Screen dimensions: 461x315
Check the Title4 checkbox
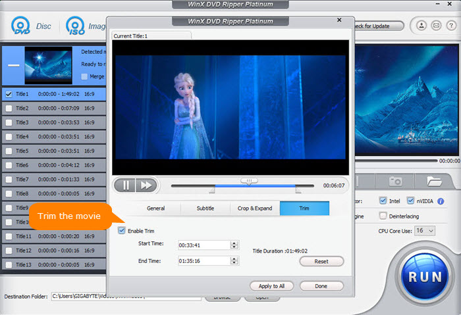pyautogui.click(x=9, y=137)
